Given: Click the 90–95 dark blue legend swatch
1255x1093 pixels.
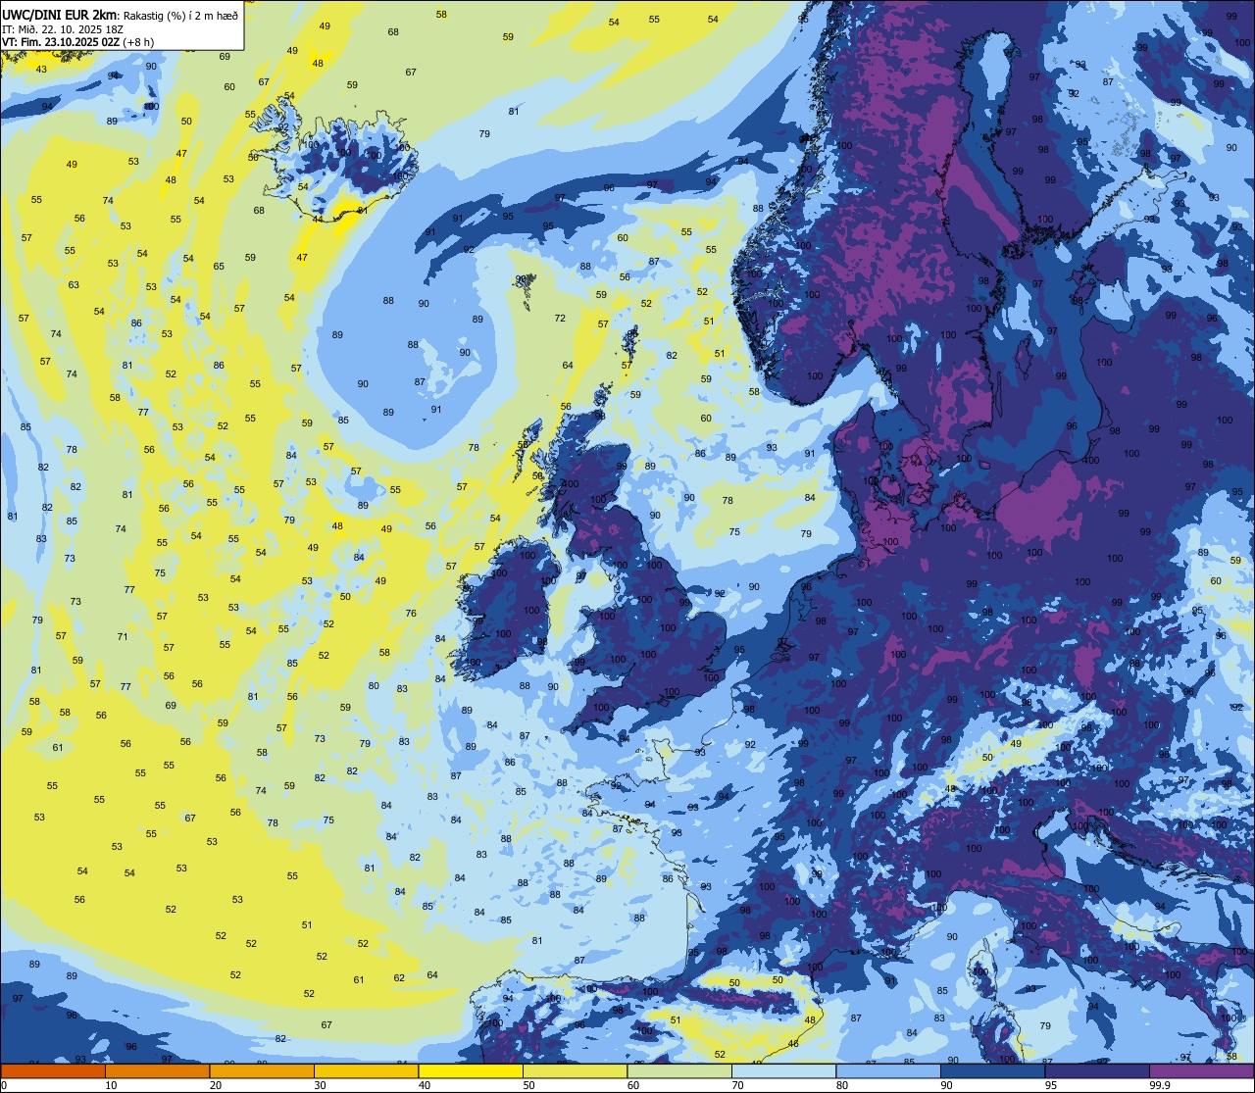Looking at the screenshot, I should (x=992, y=1071).
